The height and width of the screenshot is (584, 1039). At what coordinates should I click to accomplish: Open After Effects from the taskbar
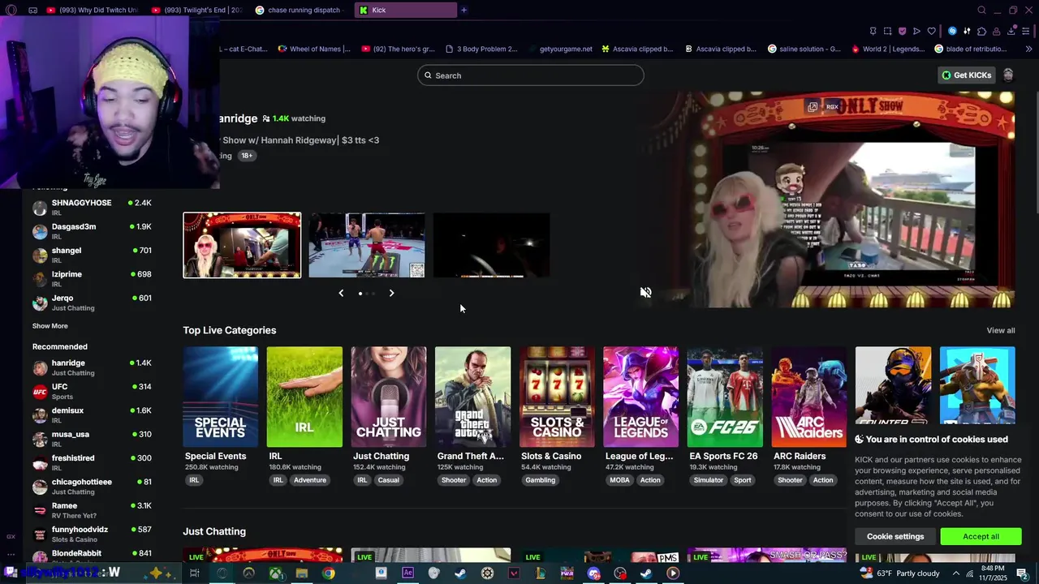[x=407, y=573]
